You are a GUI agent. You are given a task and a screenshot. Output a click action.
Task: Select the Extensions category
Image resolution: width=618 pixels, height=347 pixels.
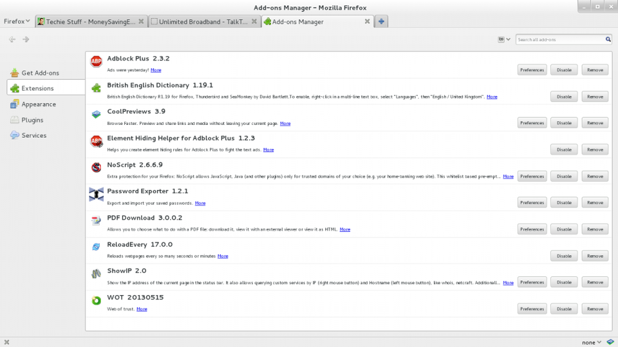tap(46, 88)
